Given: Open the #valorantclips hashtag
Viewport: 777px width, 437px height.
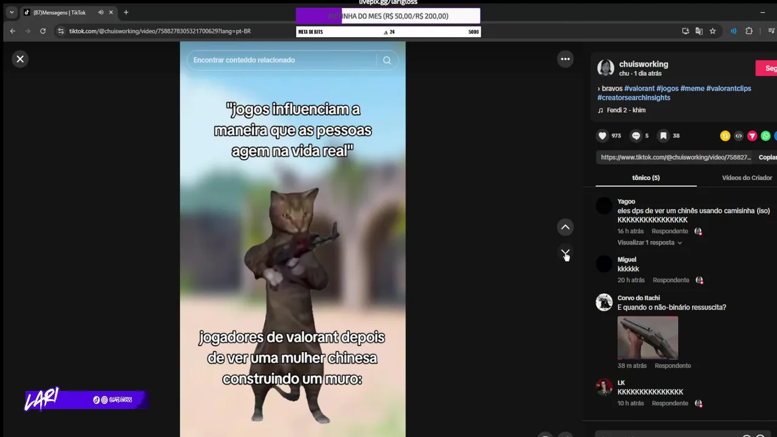Looking at the screenshot, I should tap(728, 89).
